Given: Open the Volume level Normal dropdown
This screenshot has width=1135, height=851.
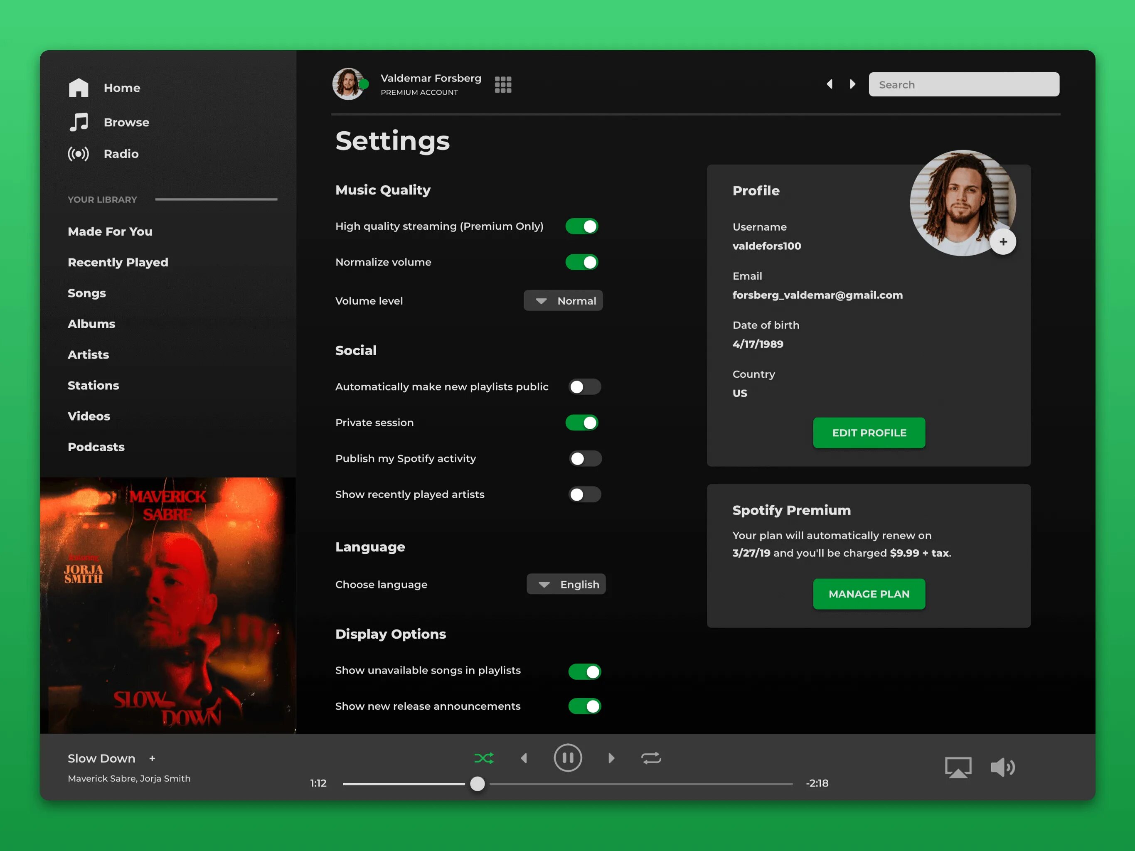Looking at the screenshot, I should click(563, 300).
